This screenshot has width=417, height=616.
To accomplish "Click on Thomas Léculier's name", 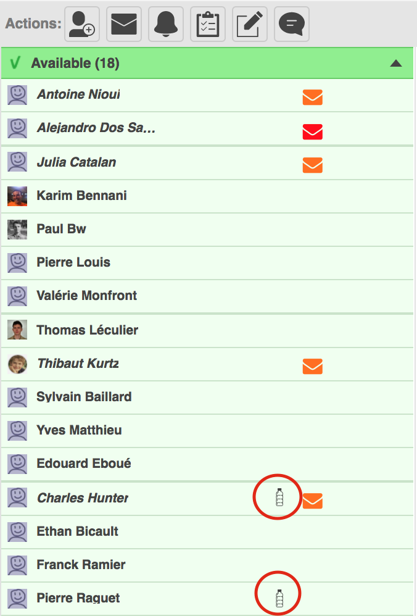I will pyautogui.click(x=87, y=330).
